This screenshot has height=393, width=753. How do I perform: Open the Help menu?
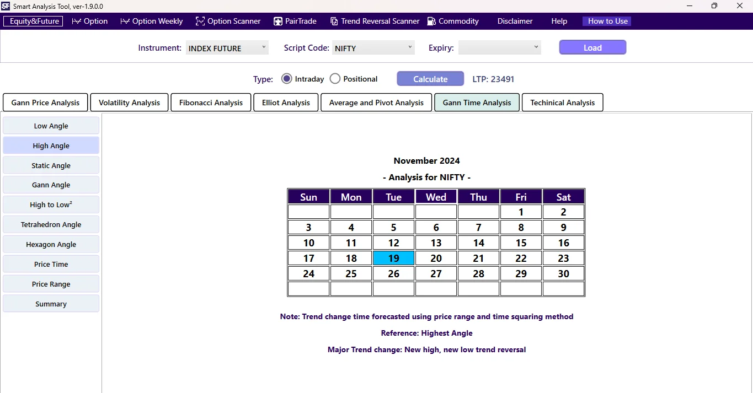click(558, 21)
